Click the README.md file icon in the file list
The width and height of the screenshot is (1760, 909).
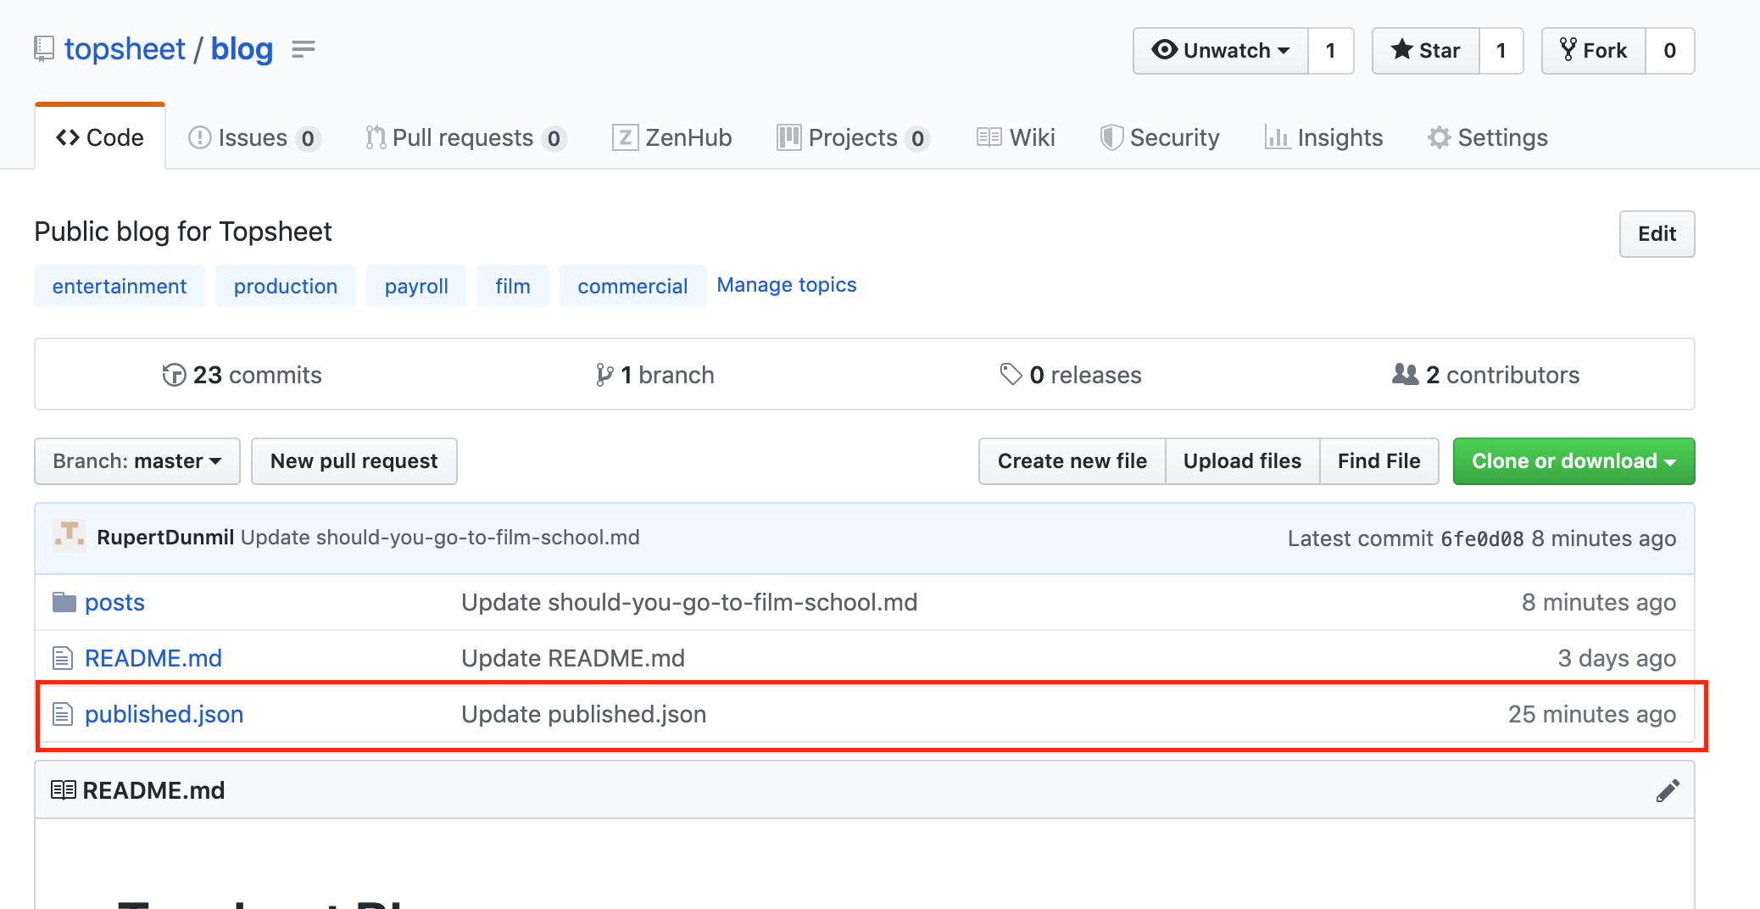click(x=63, y=658)
